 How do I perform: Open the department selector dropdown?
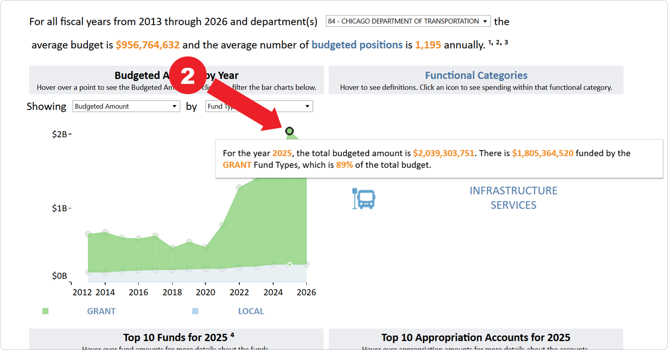(408, 21)
